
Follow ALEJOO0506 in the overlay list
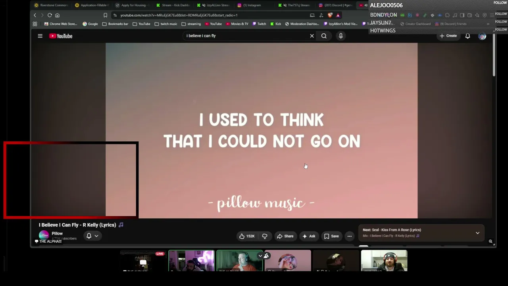coord(500,3)
